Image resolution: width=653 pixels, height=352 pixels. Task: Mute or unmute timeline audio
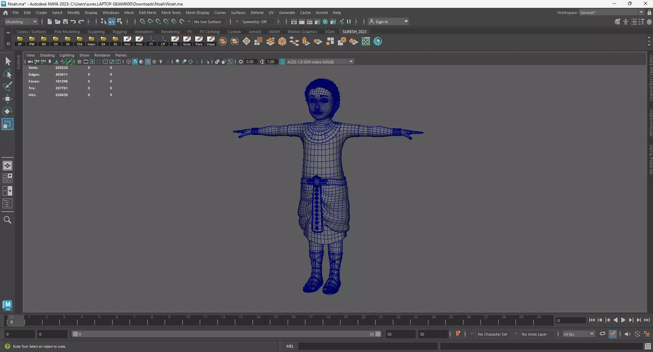[x=627, y=334]
